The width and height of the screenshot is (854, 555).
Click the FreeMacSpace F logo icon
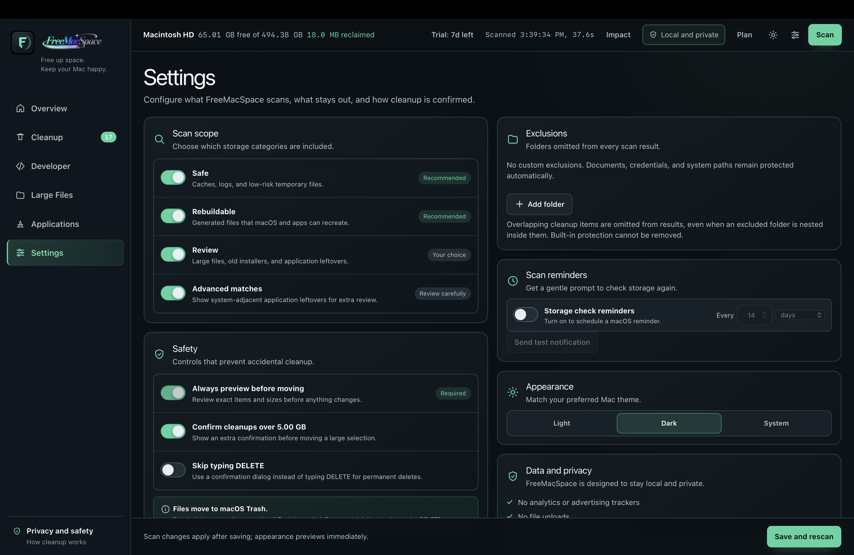click(23, 42)
